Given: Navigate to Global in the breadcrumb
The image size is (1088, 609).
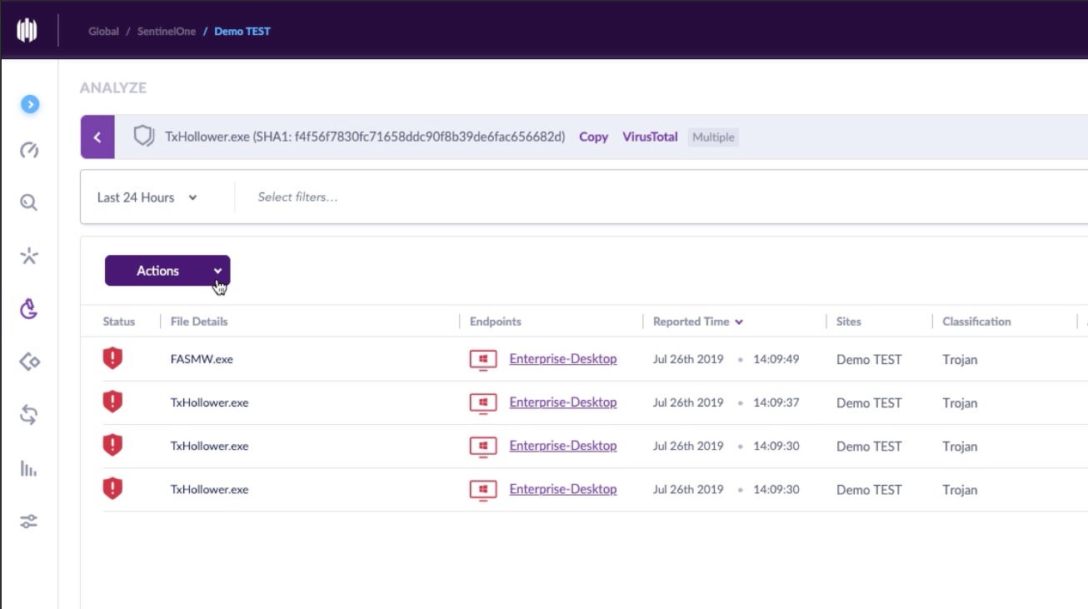Looking at the screenshot, I should [103, 32].
